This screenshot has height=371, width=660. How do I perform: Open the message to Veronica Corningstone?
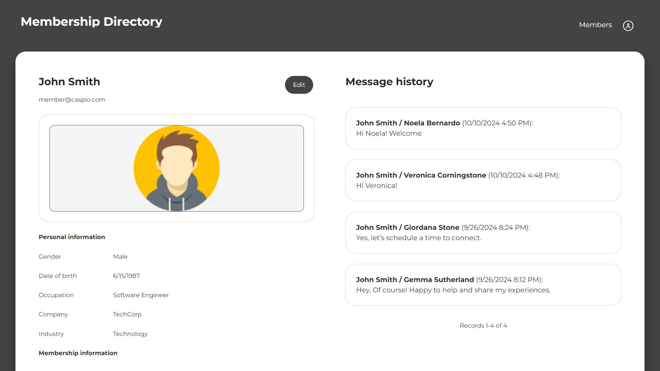point(483,180)
